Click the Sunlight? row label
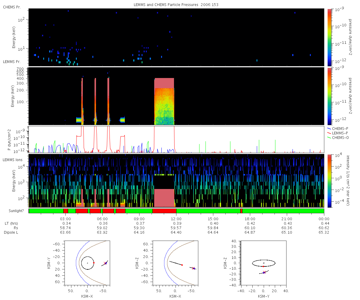 point(15,211)
